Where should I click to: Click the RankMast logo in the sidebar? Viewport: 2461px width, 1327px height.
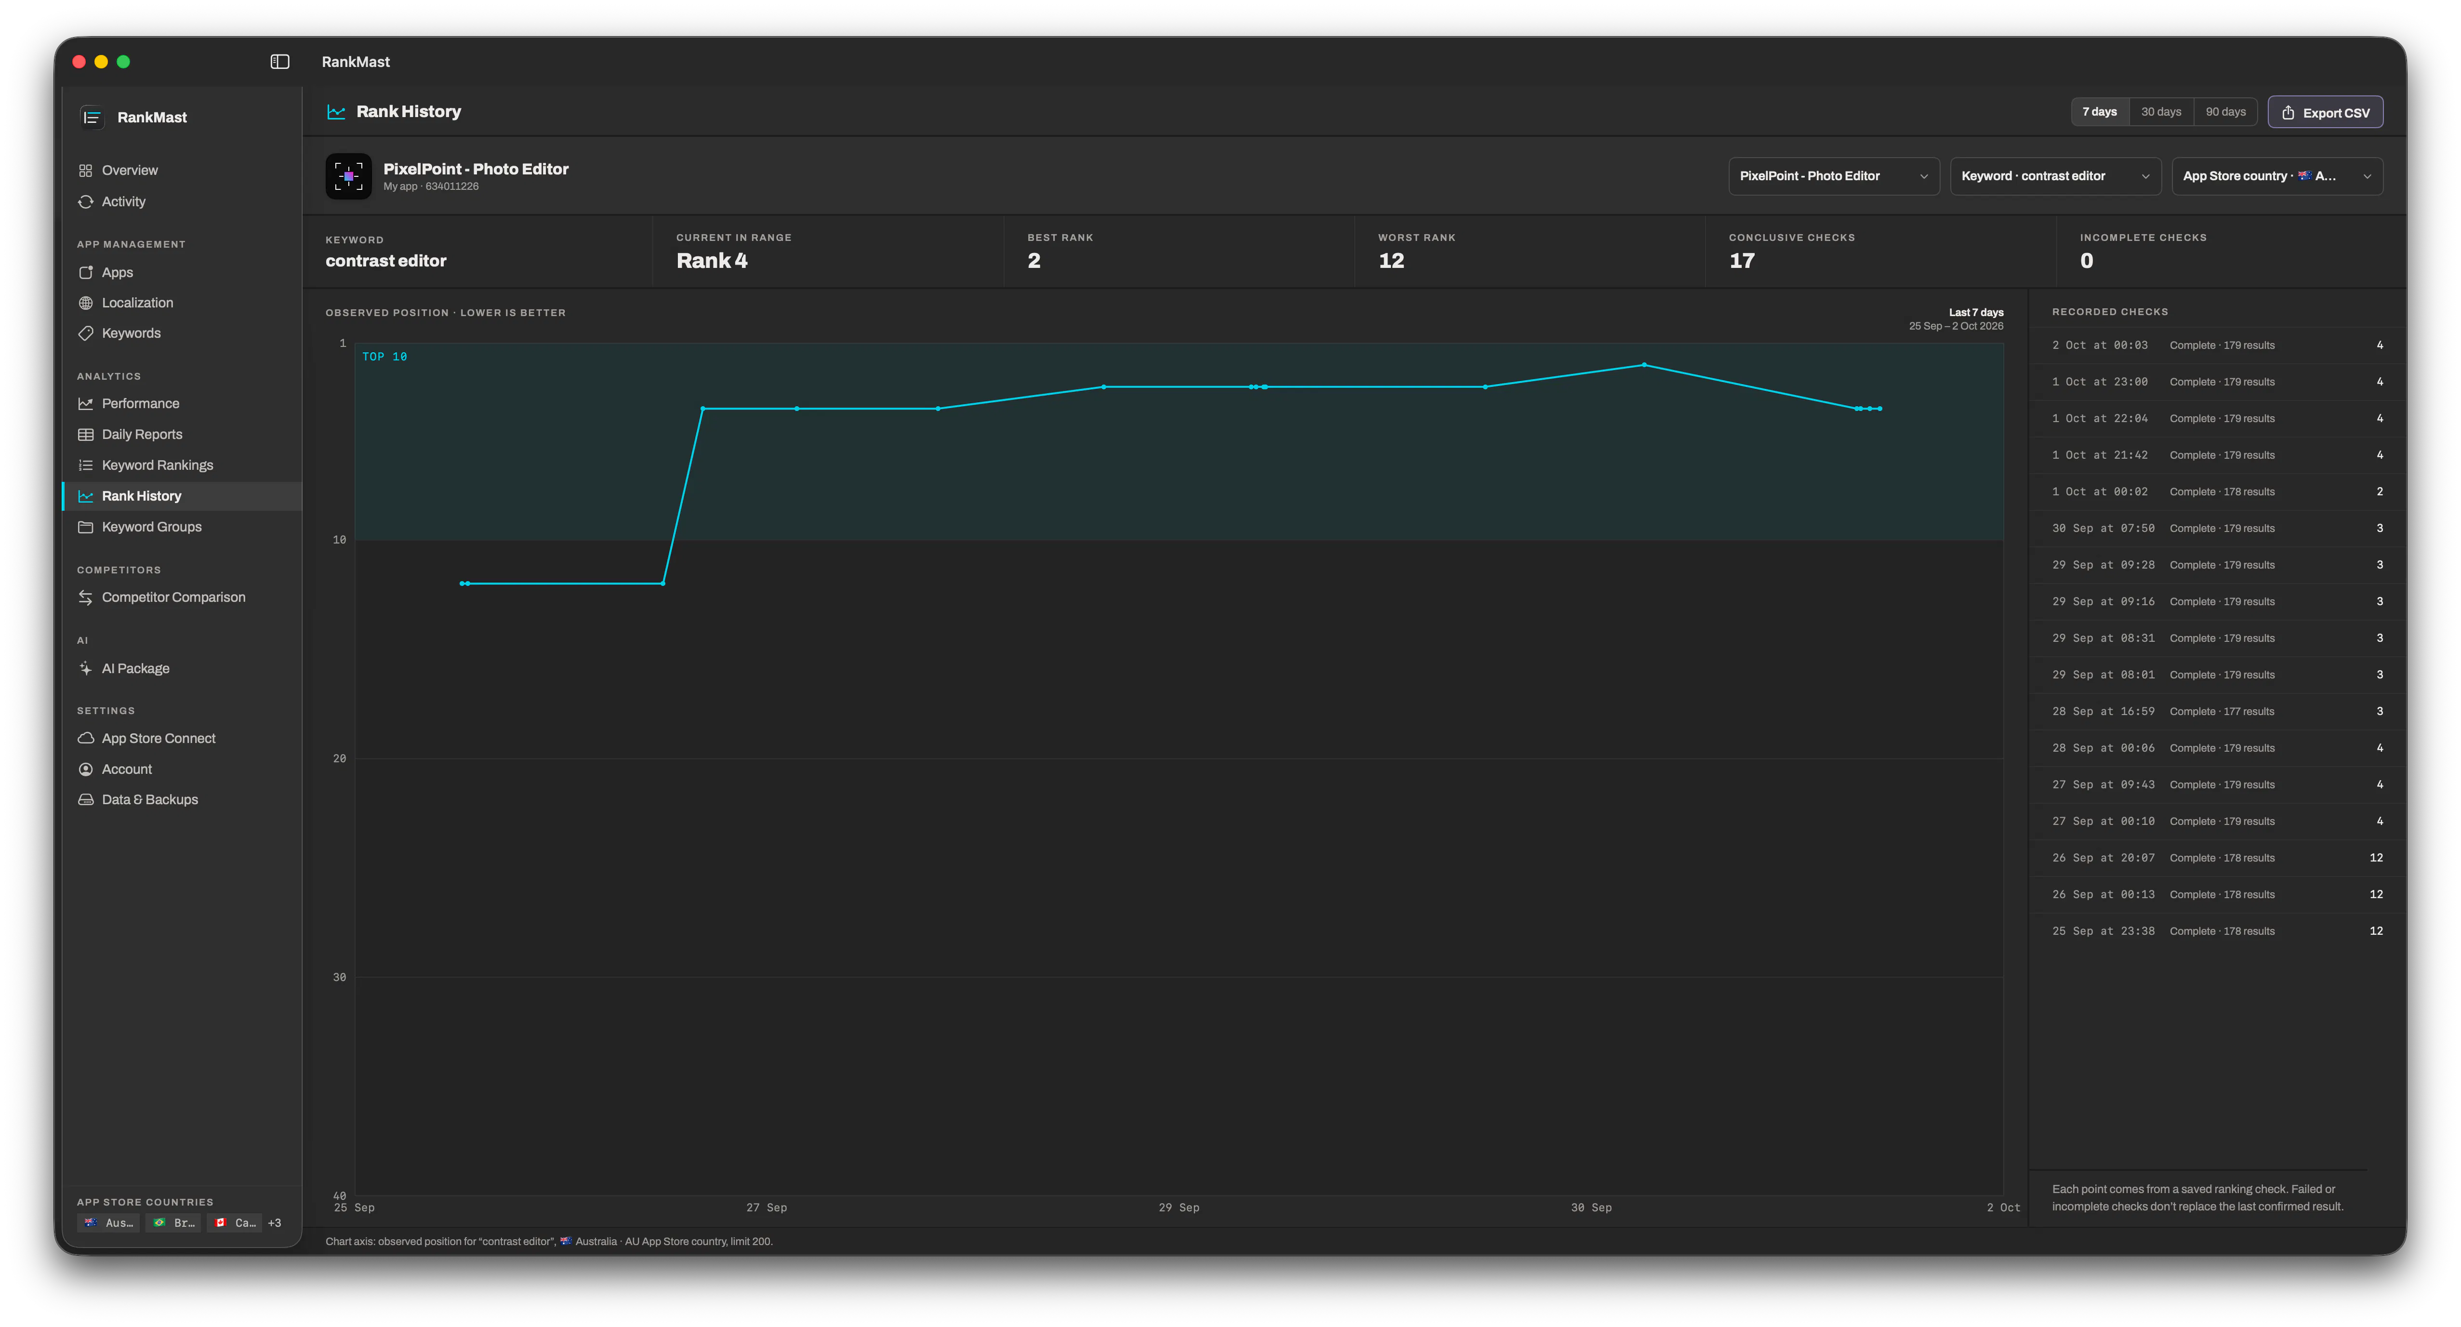point(92,118)
